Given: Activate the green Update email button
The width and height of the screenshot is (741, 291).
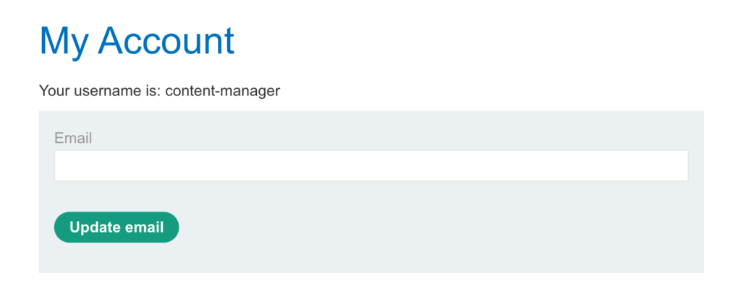Looking at the screenshot, I should pos(117,227).
